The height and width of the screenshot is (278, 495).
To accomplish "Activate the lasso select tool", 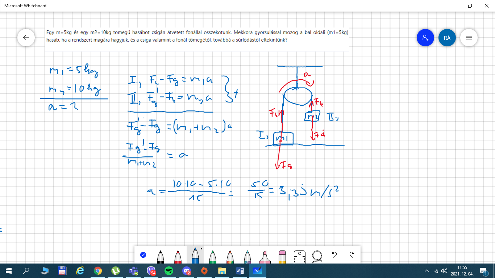I will pos(317,256).
